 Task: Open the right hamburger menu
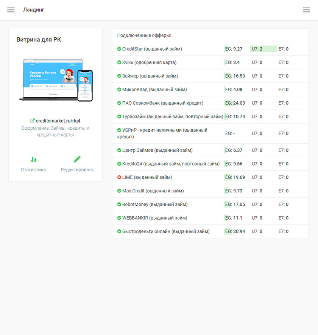[306, 10]
